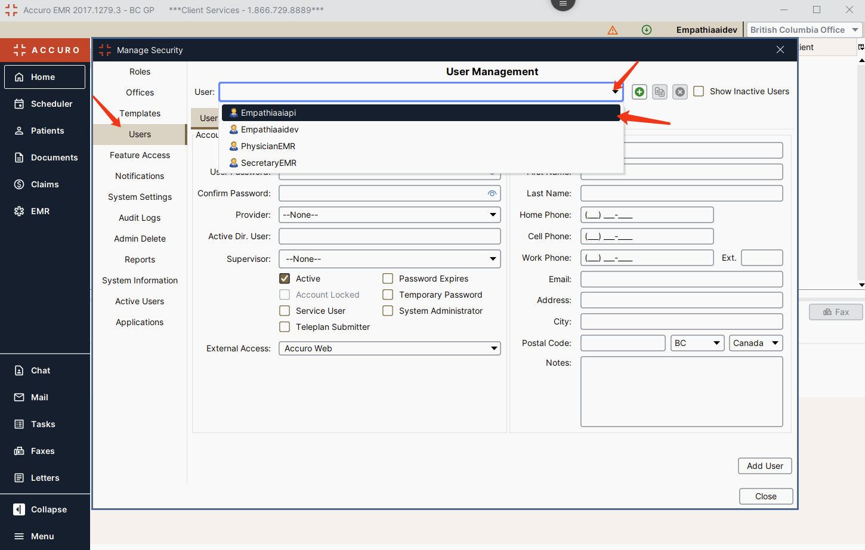Open Tasks in the sidebar

pos(45,424)
